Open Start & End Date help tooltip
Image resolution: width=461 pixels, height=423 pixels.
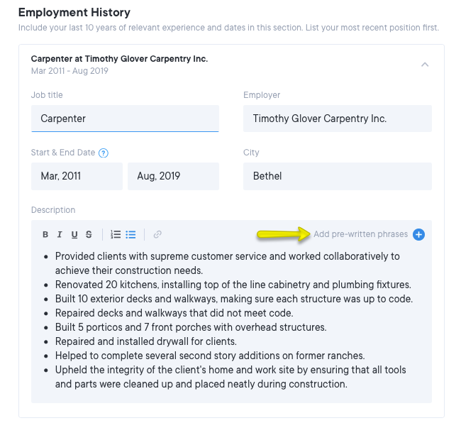[x=104, y=153]
